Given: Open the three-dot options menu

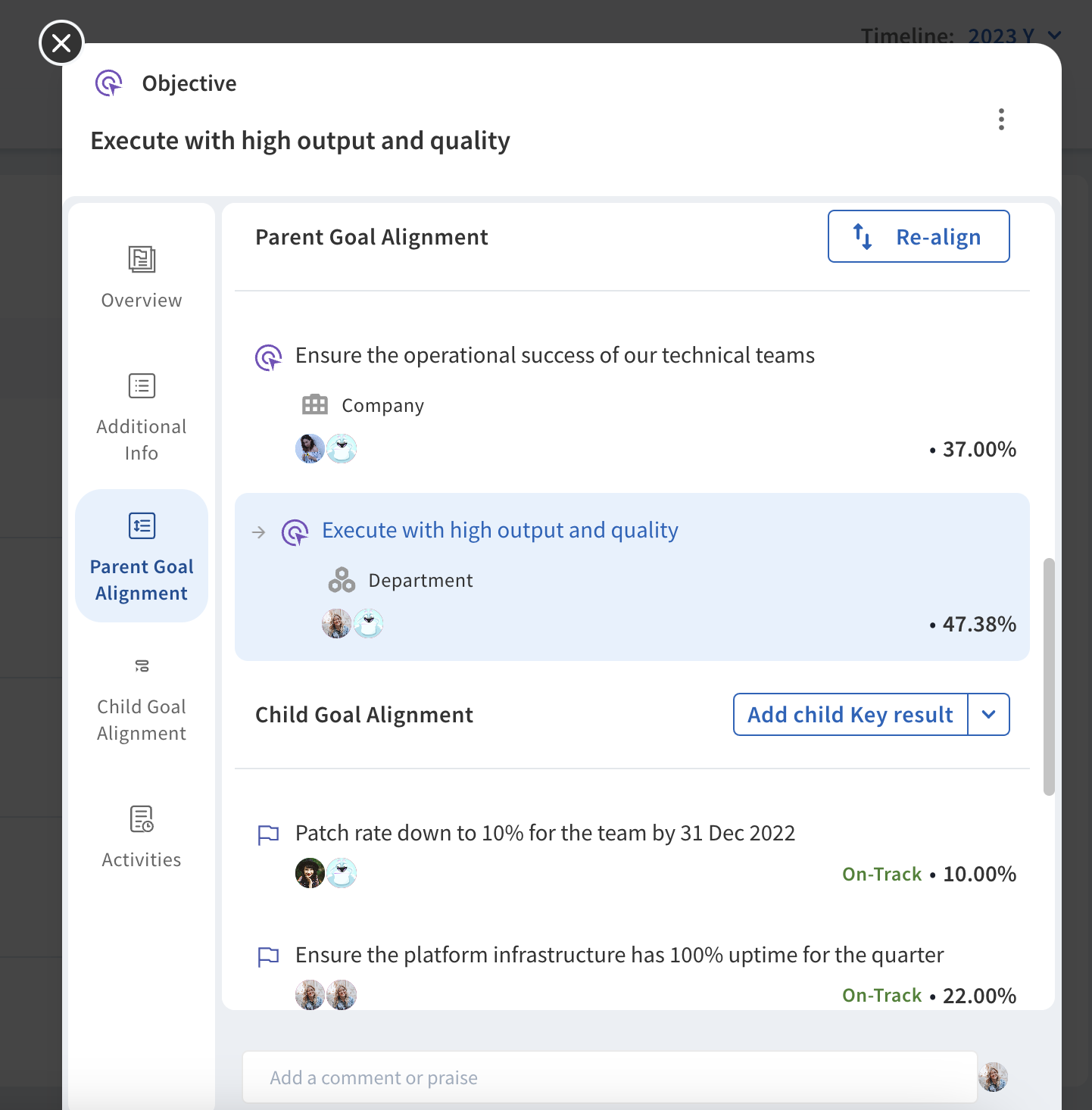Looking at the screenshot, I should pyautogui.click(x=1001, y=120).
